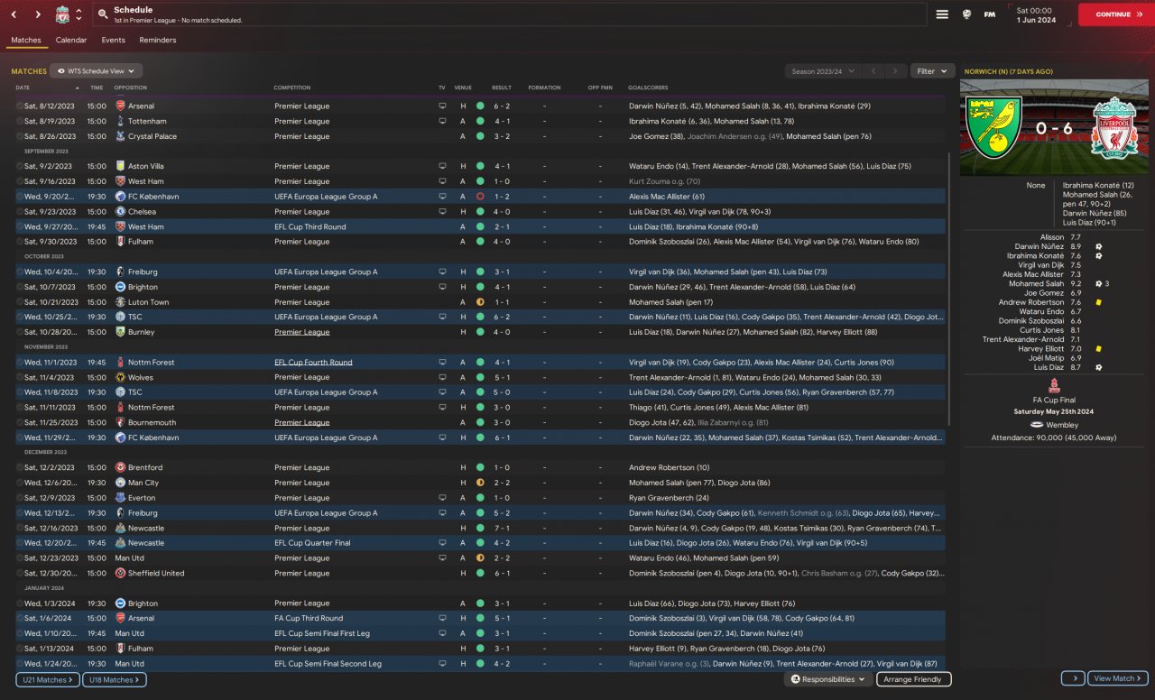This screenshot has height=700, width=1155.
Task: Switch to the Calendar tab
Action: click(x=71, y=41)
